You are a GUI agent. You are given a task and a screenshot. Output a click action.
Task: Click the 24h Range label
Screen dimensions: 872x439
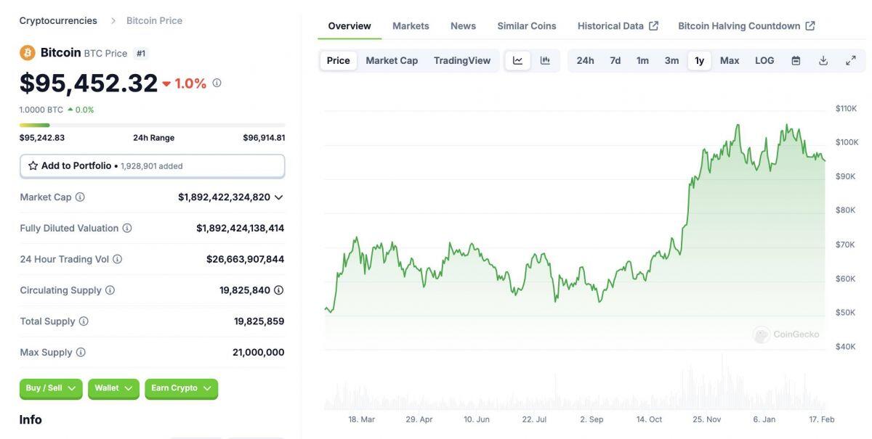click(153, 138)
